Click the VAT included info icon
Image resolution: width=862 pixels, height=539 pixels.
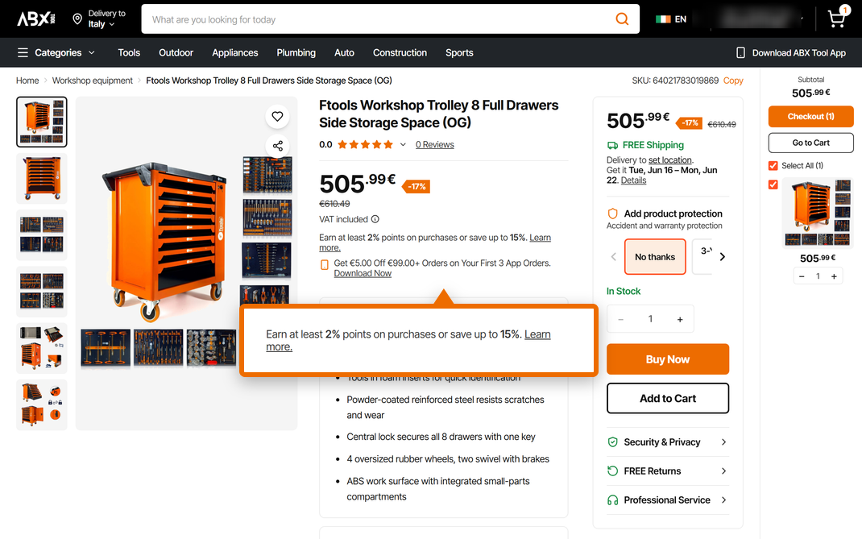[375, 219]
